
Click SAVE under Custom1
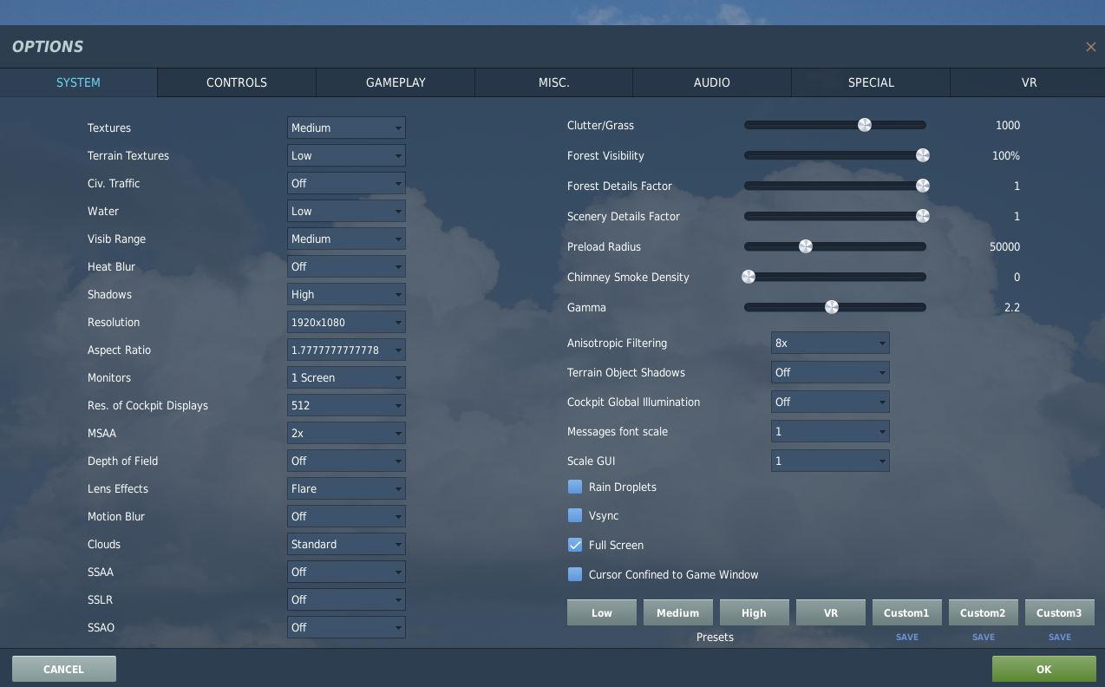(907, 637)
